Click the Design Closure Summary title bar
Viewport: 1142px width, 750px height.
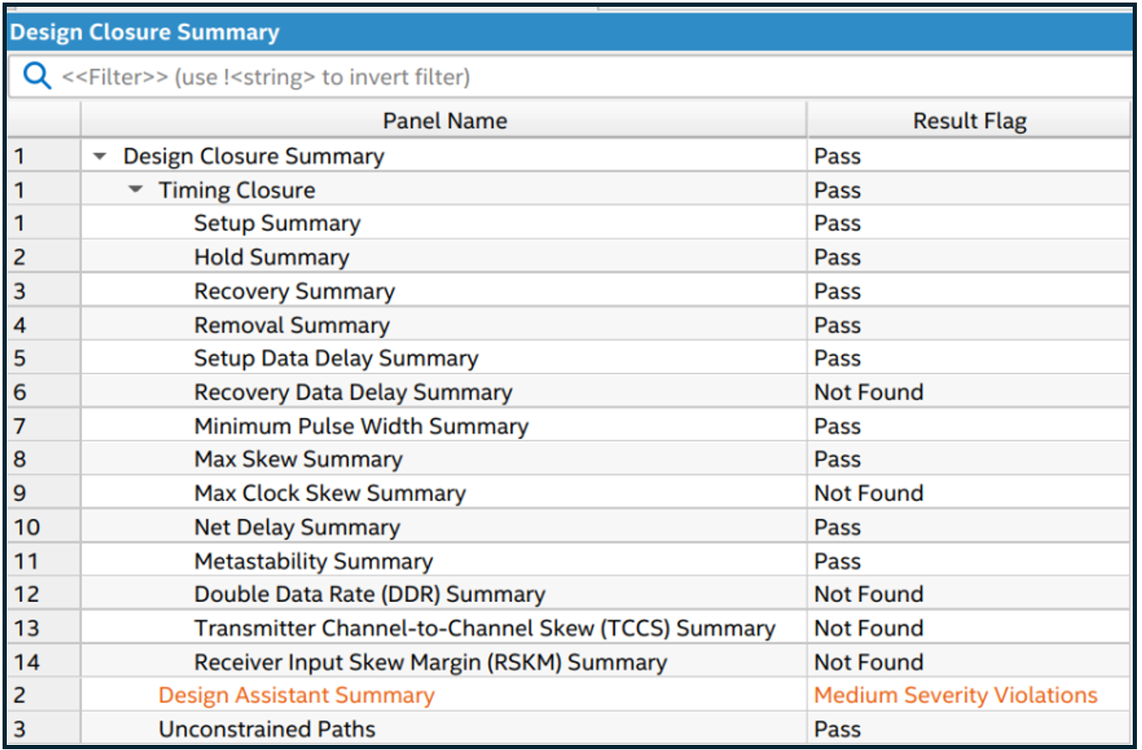coord(144,33)
